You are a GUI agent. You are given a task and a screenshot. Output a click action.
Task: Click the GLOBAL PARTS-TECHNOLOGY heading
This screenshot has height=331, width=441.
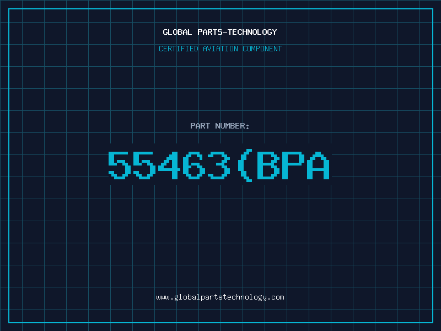[x=220, y=32]
